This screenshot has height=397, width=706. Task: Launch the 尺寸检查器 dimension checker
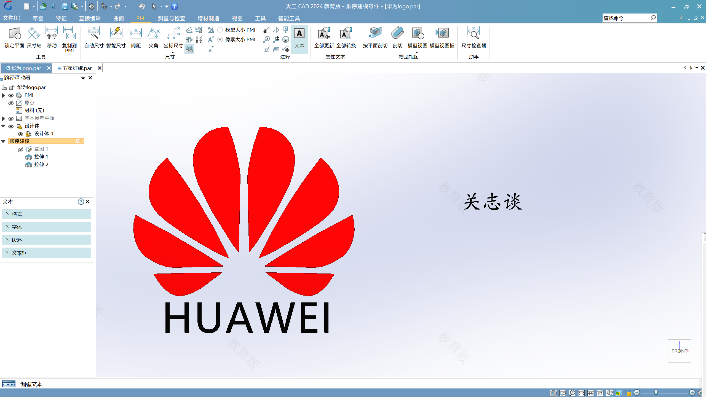coord(474,37)
